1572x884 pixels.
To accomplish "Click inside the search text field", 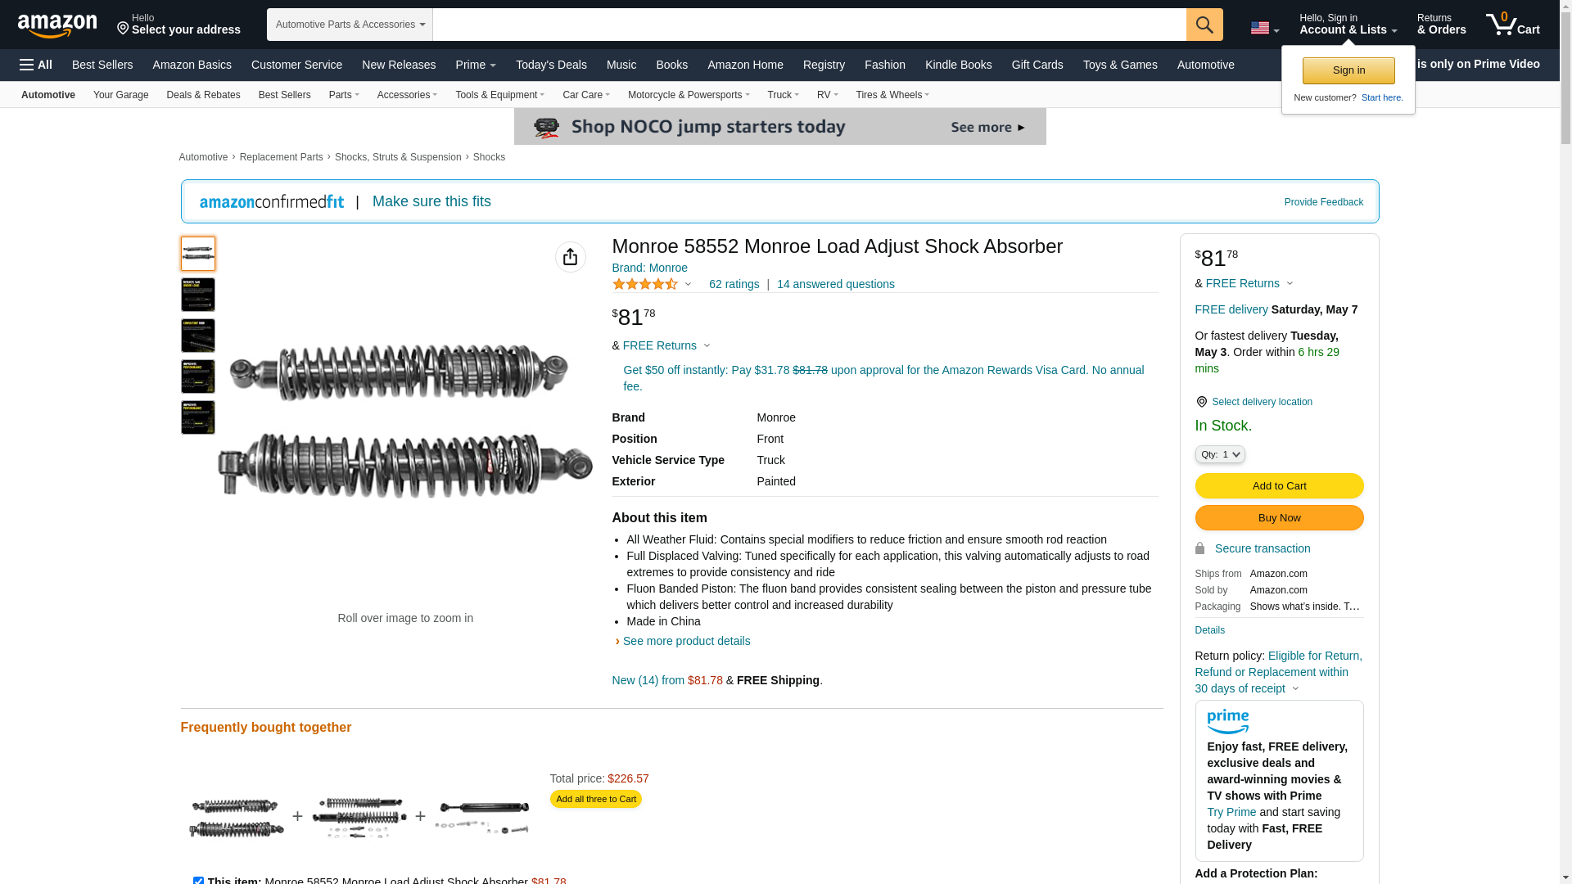I will (x=808, y=25).
